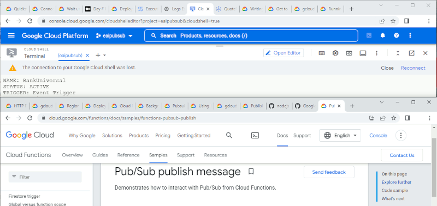Select the Guides tab in Cloud Functions
This screenshot has height=206, width=437.
pyautogui.click(x=100, y=155)
